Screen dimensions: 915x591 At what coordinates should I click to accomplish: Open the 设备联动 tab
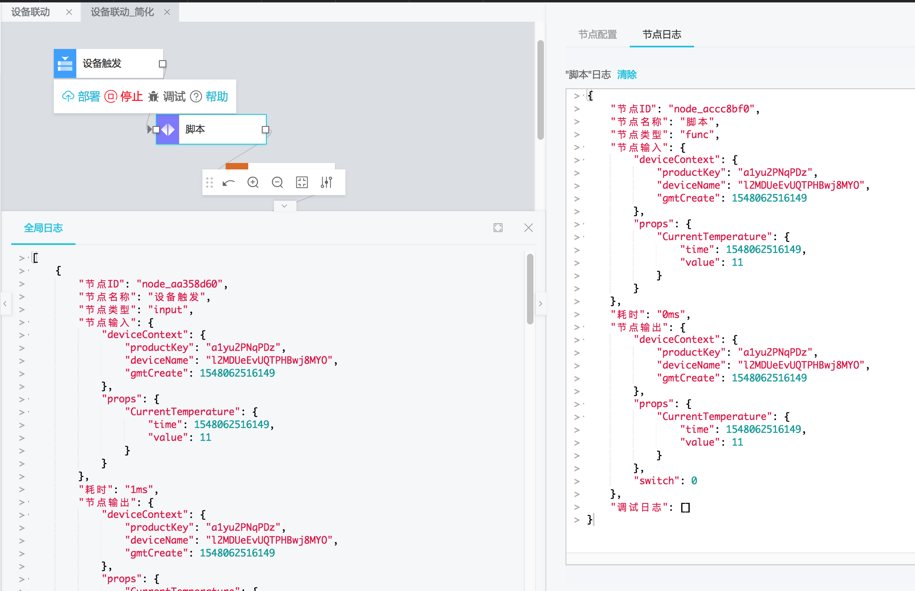click(x=31, y=12)
